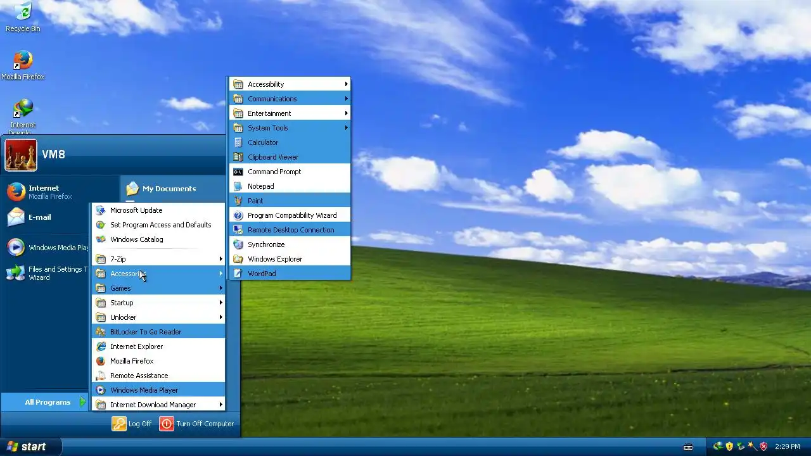Click the yellow security shield tray icon
Viewport: 811px width, 456px height.
click(x=729, y=446)
